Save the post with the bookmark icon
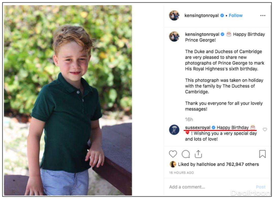 (x=262, y=154)
